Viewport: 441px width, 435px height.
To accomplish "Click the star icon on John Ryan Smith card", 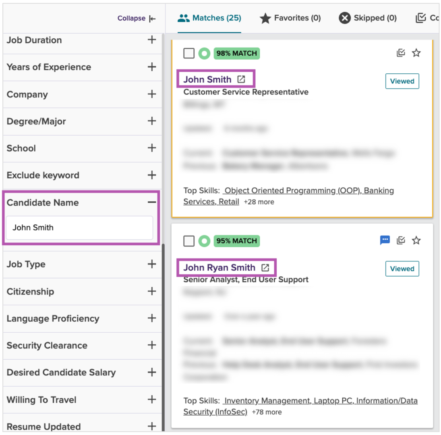I will [x=416, y=240].
